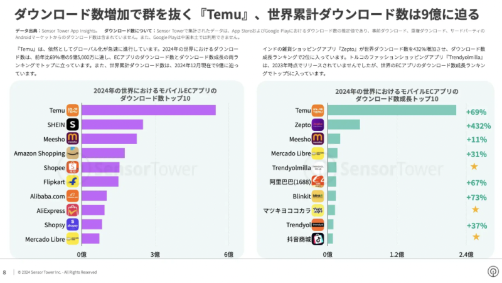The width and height of the screenshot is (502, 283).
Task: Click the Temu bar in growth chart
Action: 390,110
